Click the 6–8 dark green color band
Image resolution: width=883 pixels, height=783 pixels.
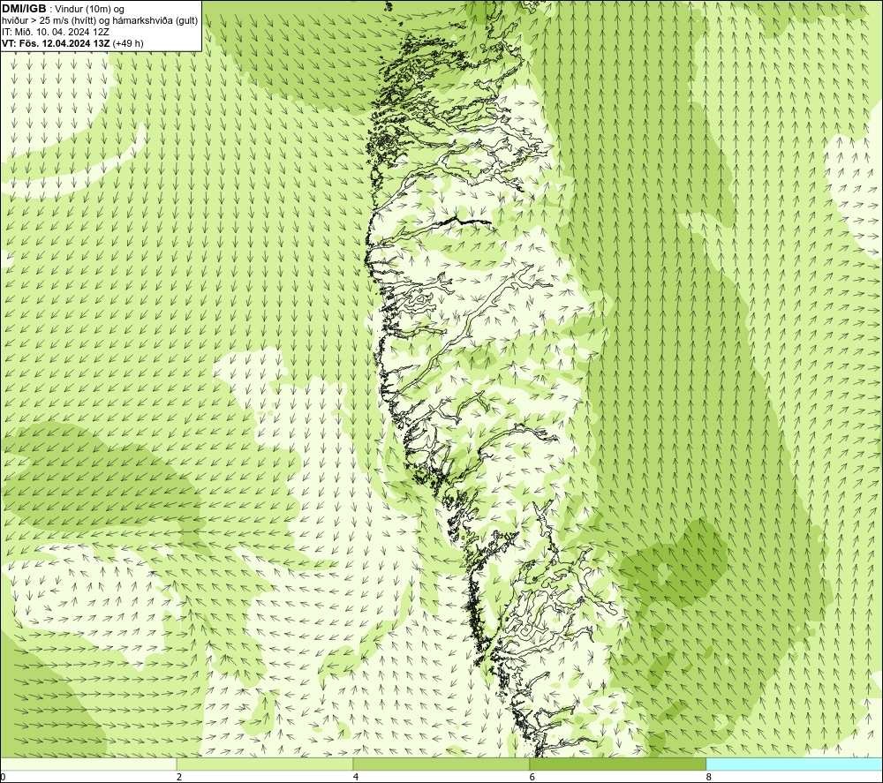pyautogui.click(x=618, y=764)
